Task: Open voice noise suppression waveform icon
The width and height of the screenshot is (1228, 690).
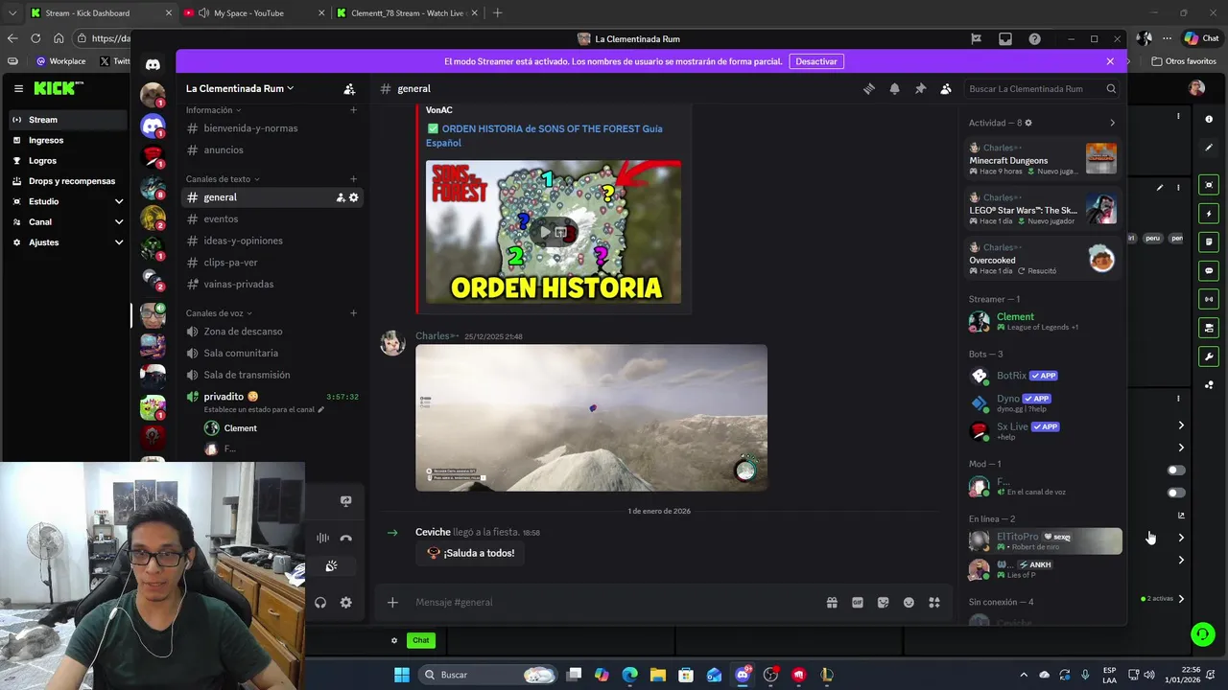Action: [x=322, y=539]
